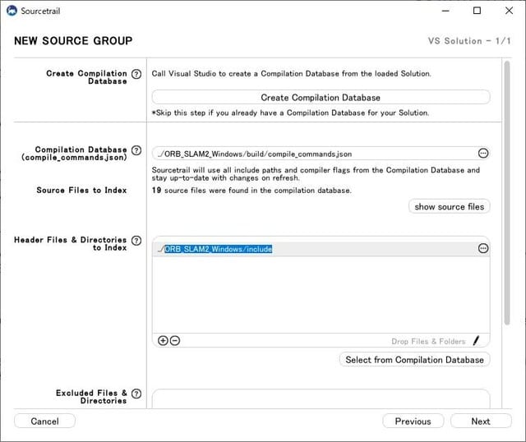This screenshot has height=442, width=526.
Task: Click the compile_commands.json path field
Action: (312, 154)
